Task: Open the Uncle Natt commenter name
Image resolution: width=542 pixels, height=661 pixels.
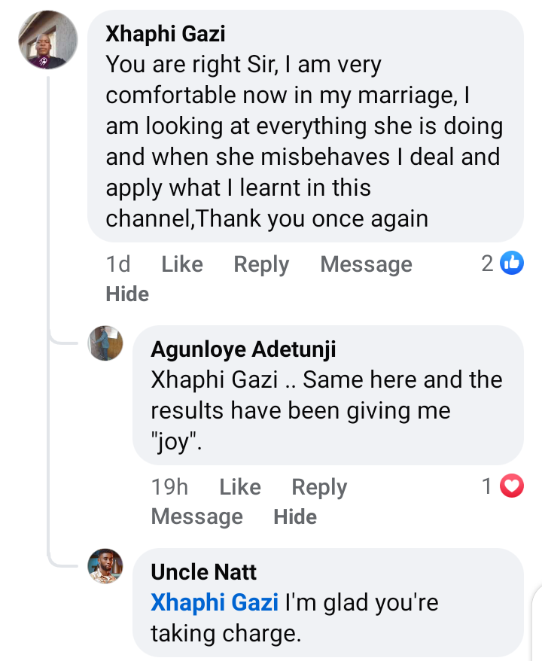Action: click(x=203, y=572)
